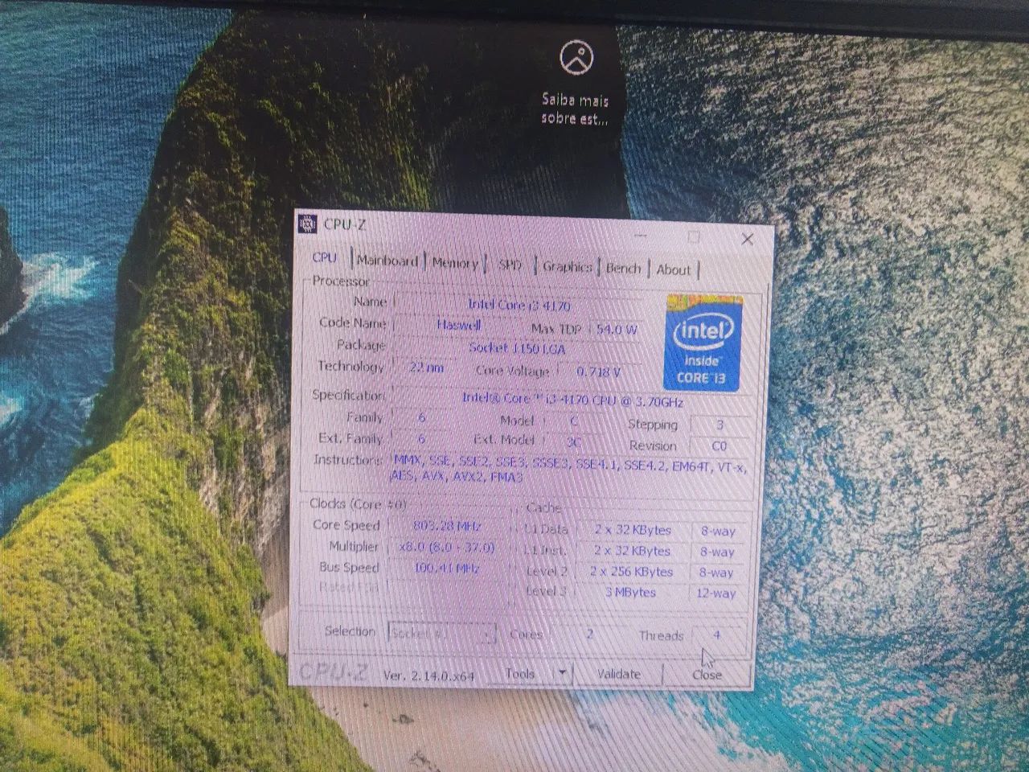The image size is (1029, 772).
Task: Click the Code Name value 'Haswell'
Action: [x=459, y=325]
